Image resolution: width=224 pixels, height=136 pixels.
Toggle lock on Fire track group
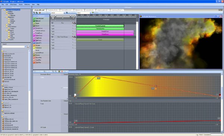(75, 23)
